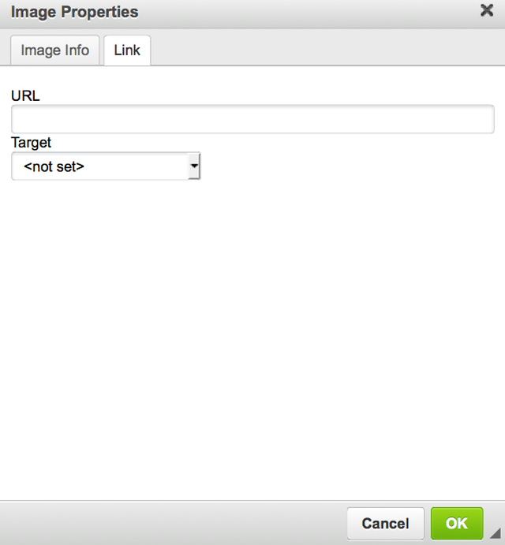
Task: Select the <not set> target value
Action: (54, 166)
